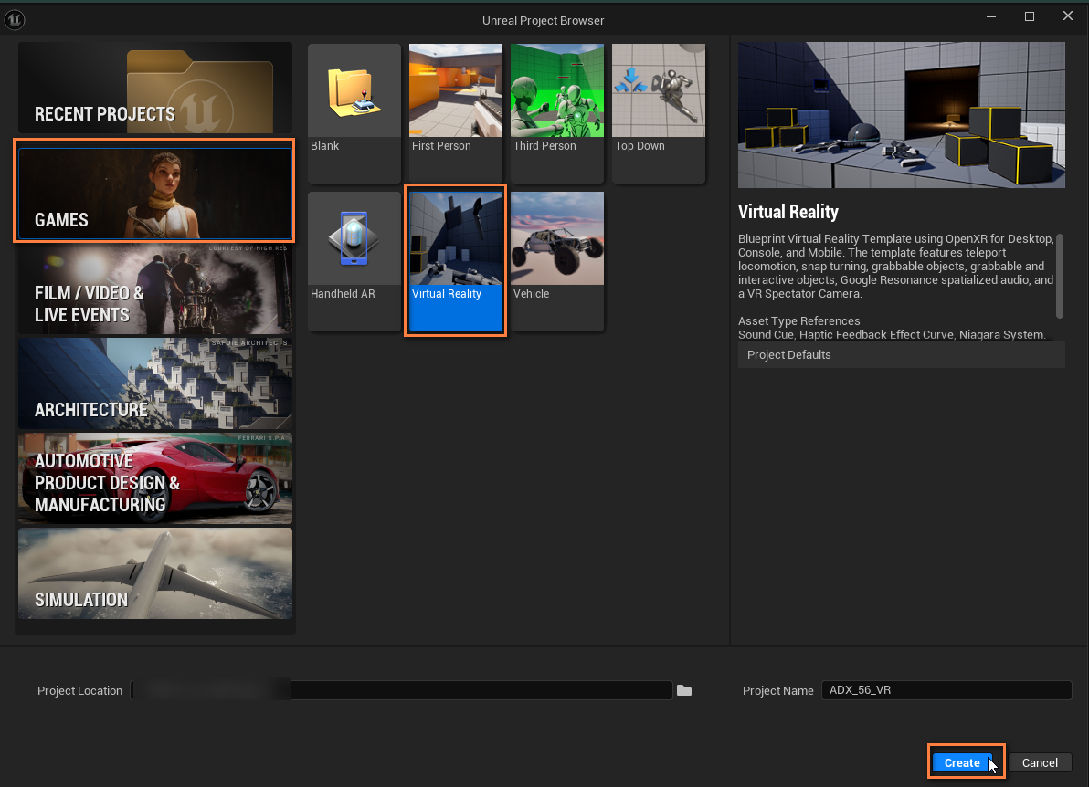Click the Project Location path field
Image resolution: width=1089 pixels, height=787 pixels.
point(401,690)
